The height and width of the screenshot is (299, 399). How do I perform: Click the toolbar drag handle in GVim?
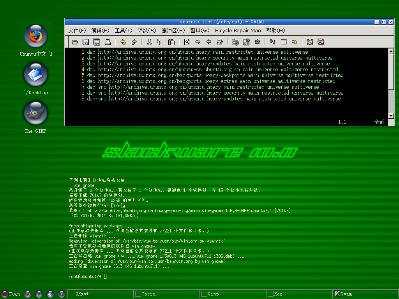coord(67,42)
